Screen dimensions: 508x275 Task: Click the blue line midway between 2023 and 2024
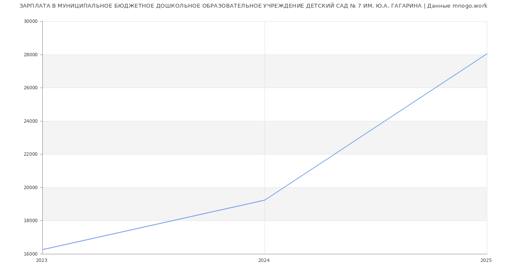[x=154, y=225]
